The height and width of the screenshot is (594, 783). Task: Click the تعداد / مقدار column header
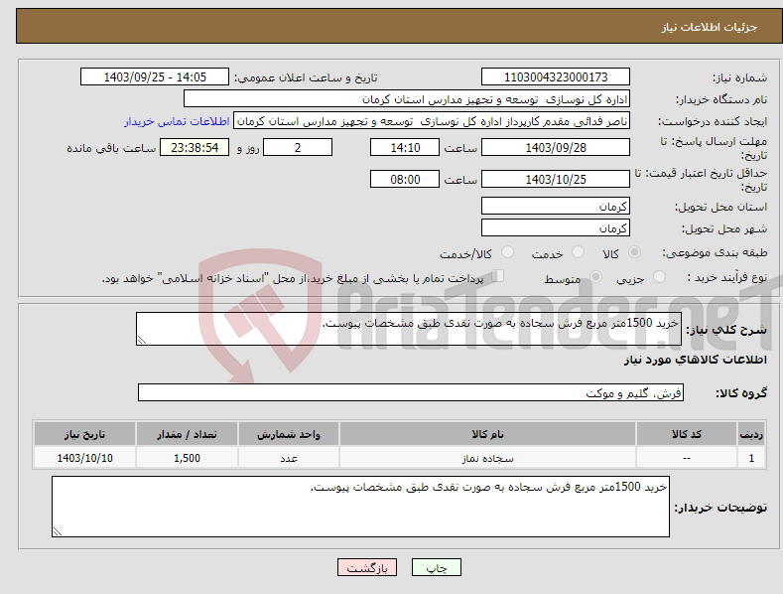187,434
